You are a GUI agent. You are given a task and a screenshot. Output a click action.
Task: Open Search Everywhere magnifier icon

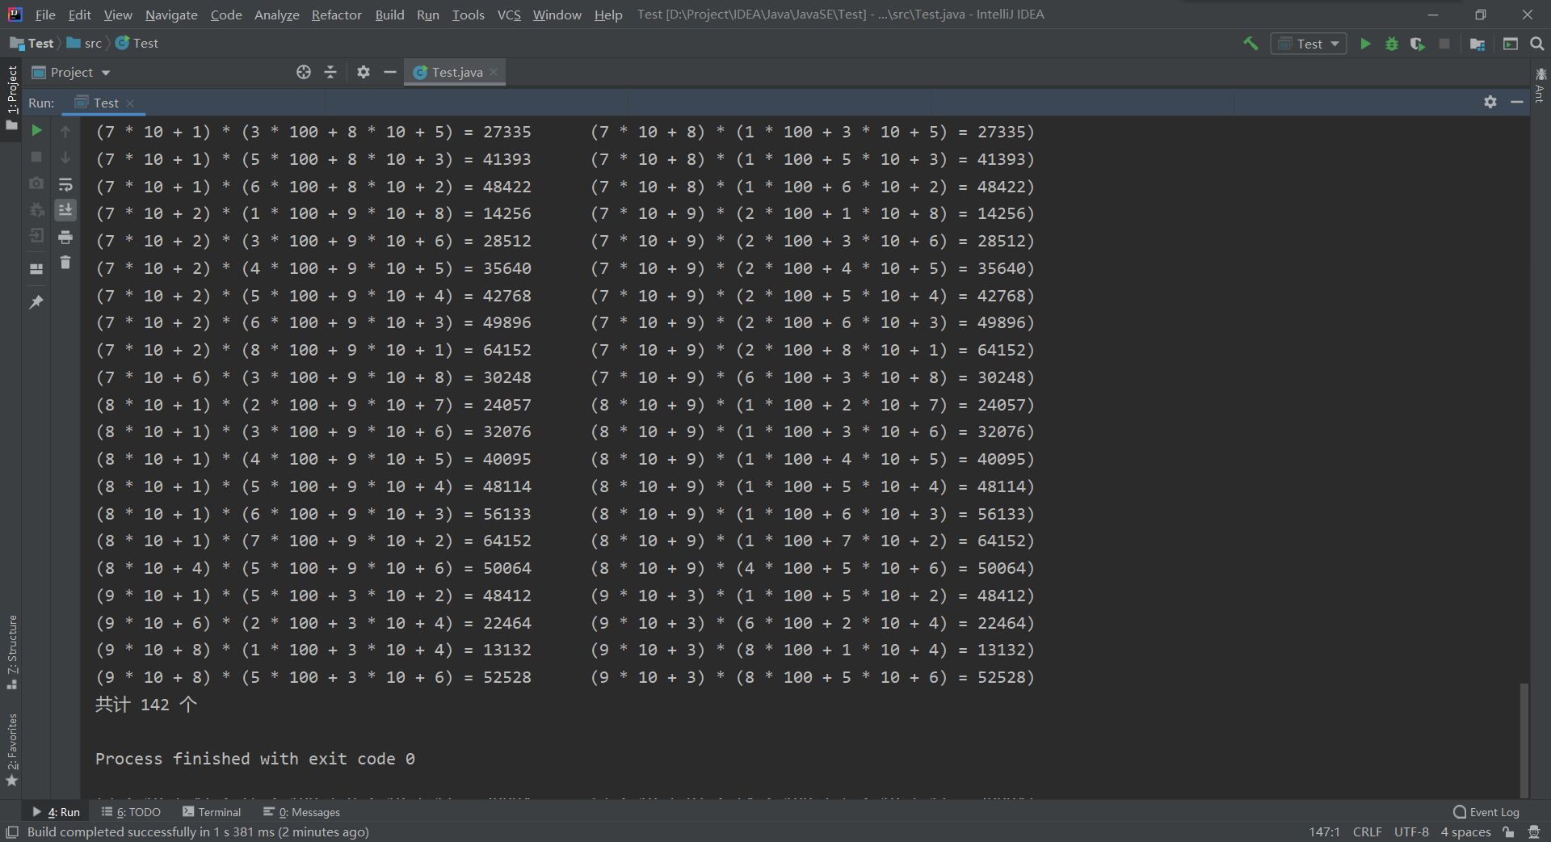click(x=1537, y=44)
